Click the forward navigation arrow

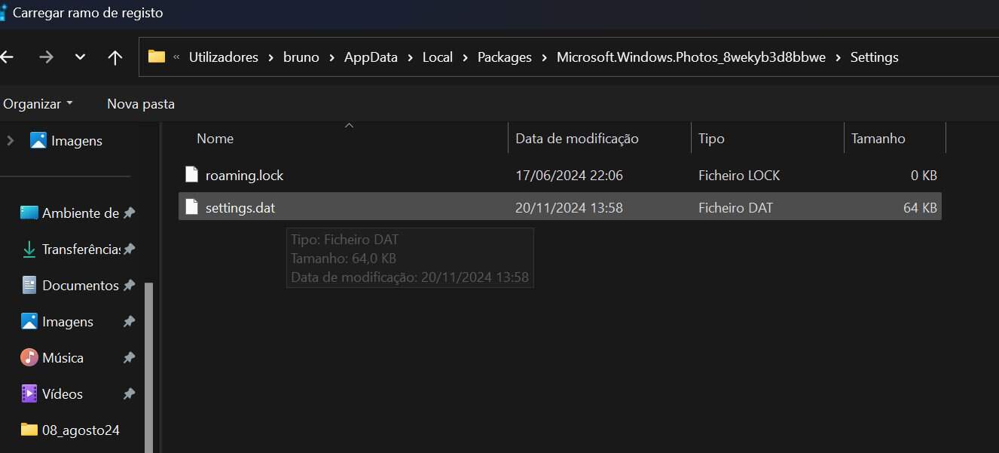pyautogui.click(x=46, y=57)
